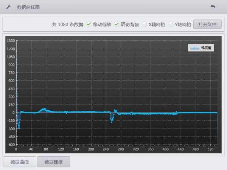The height and width of the screenshot is (170, 227).
Task: Click the curve bump near X value 80
Action: (x=45, y=109)
